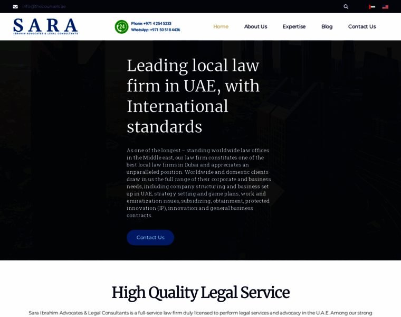The width and height of the screenshot is (401, 317).
Task: Click the green 24-hour phone icon
Action: (121, 26)
